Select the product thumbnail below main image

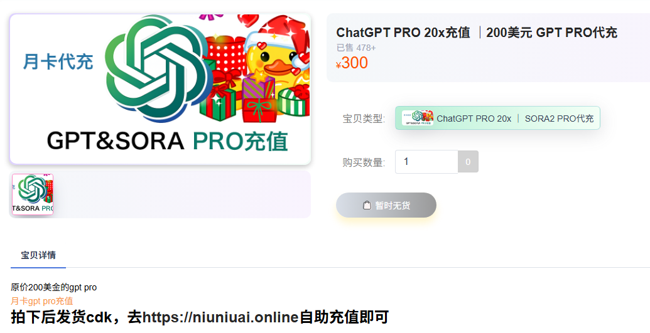coord(33,194)
